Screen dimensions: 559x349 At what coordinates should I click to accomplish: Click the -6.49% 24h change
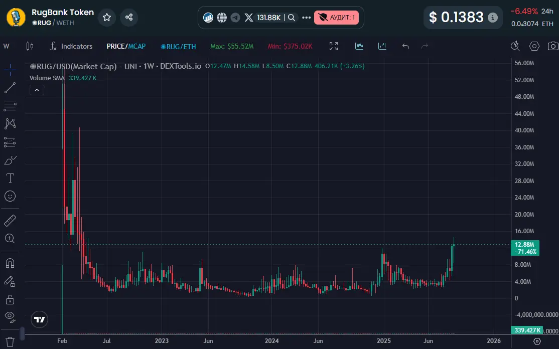point(524,11)
